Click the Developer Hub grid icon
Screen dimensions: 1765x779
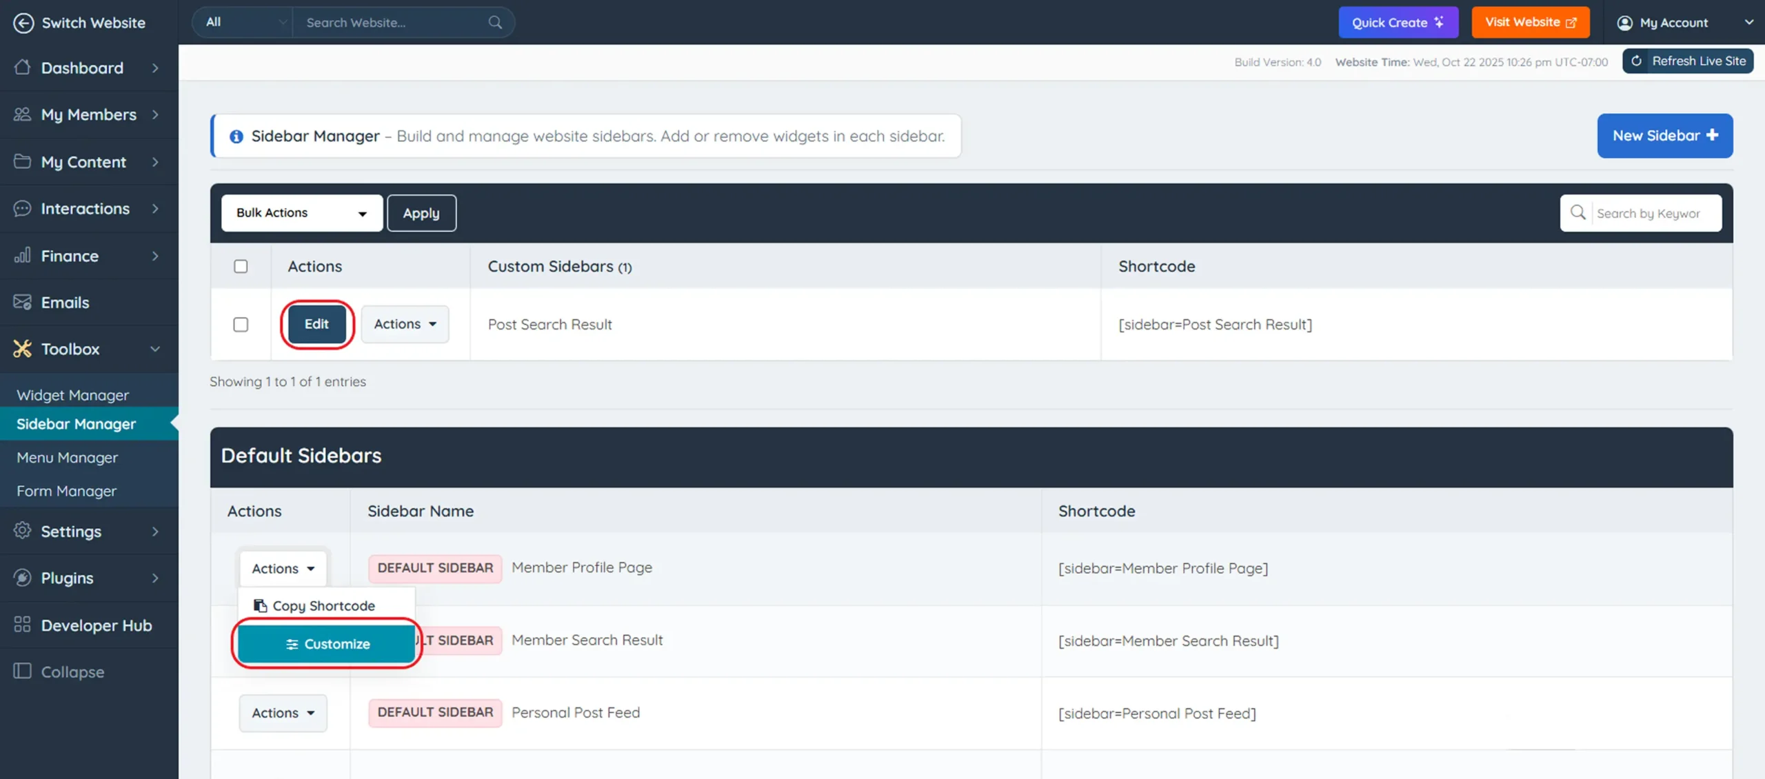pos(23,625)
